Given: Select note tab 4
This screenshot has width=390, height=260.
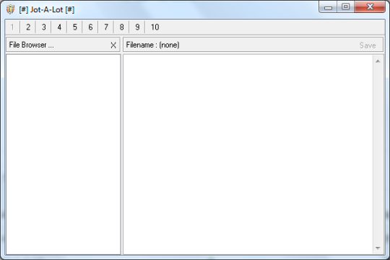Looking at the screenshot, I should tap(59, 27).
